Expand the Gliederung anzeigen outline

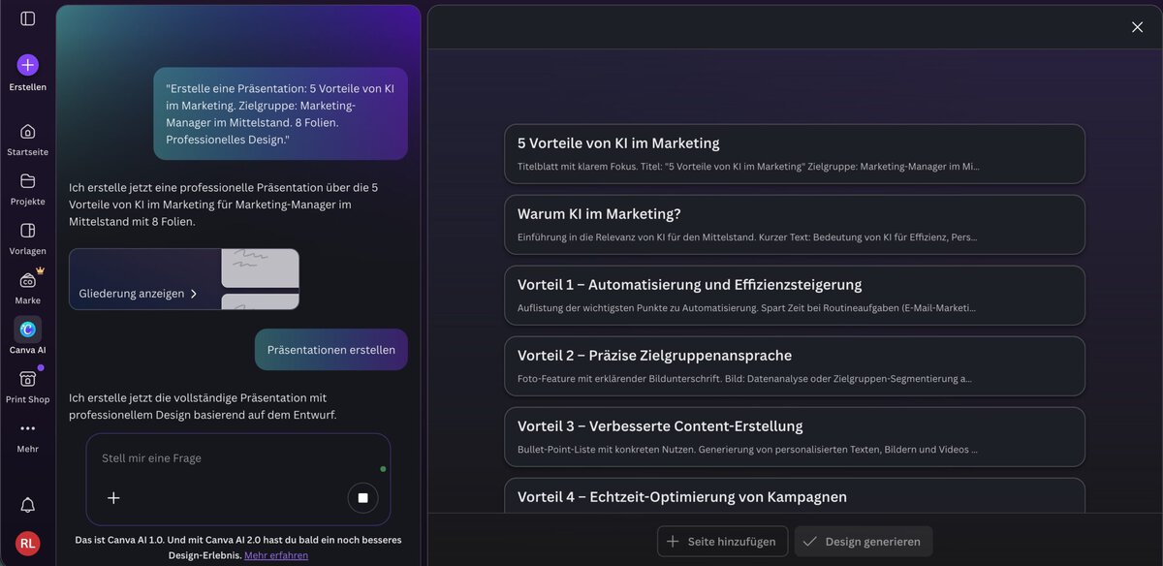145,293
